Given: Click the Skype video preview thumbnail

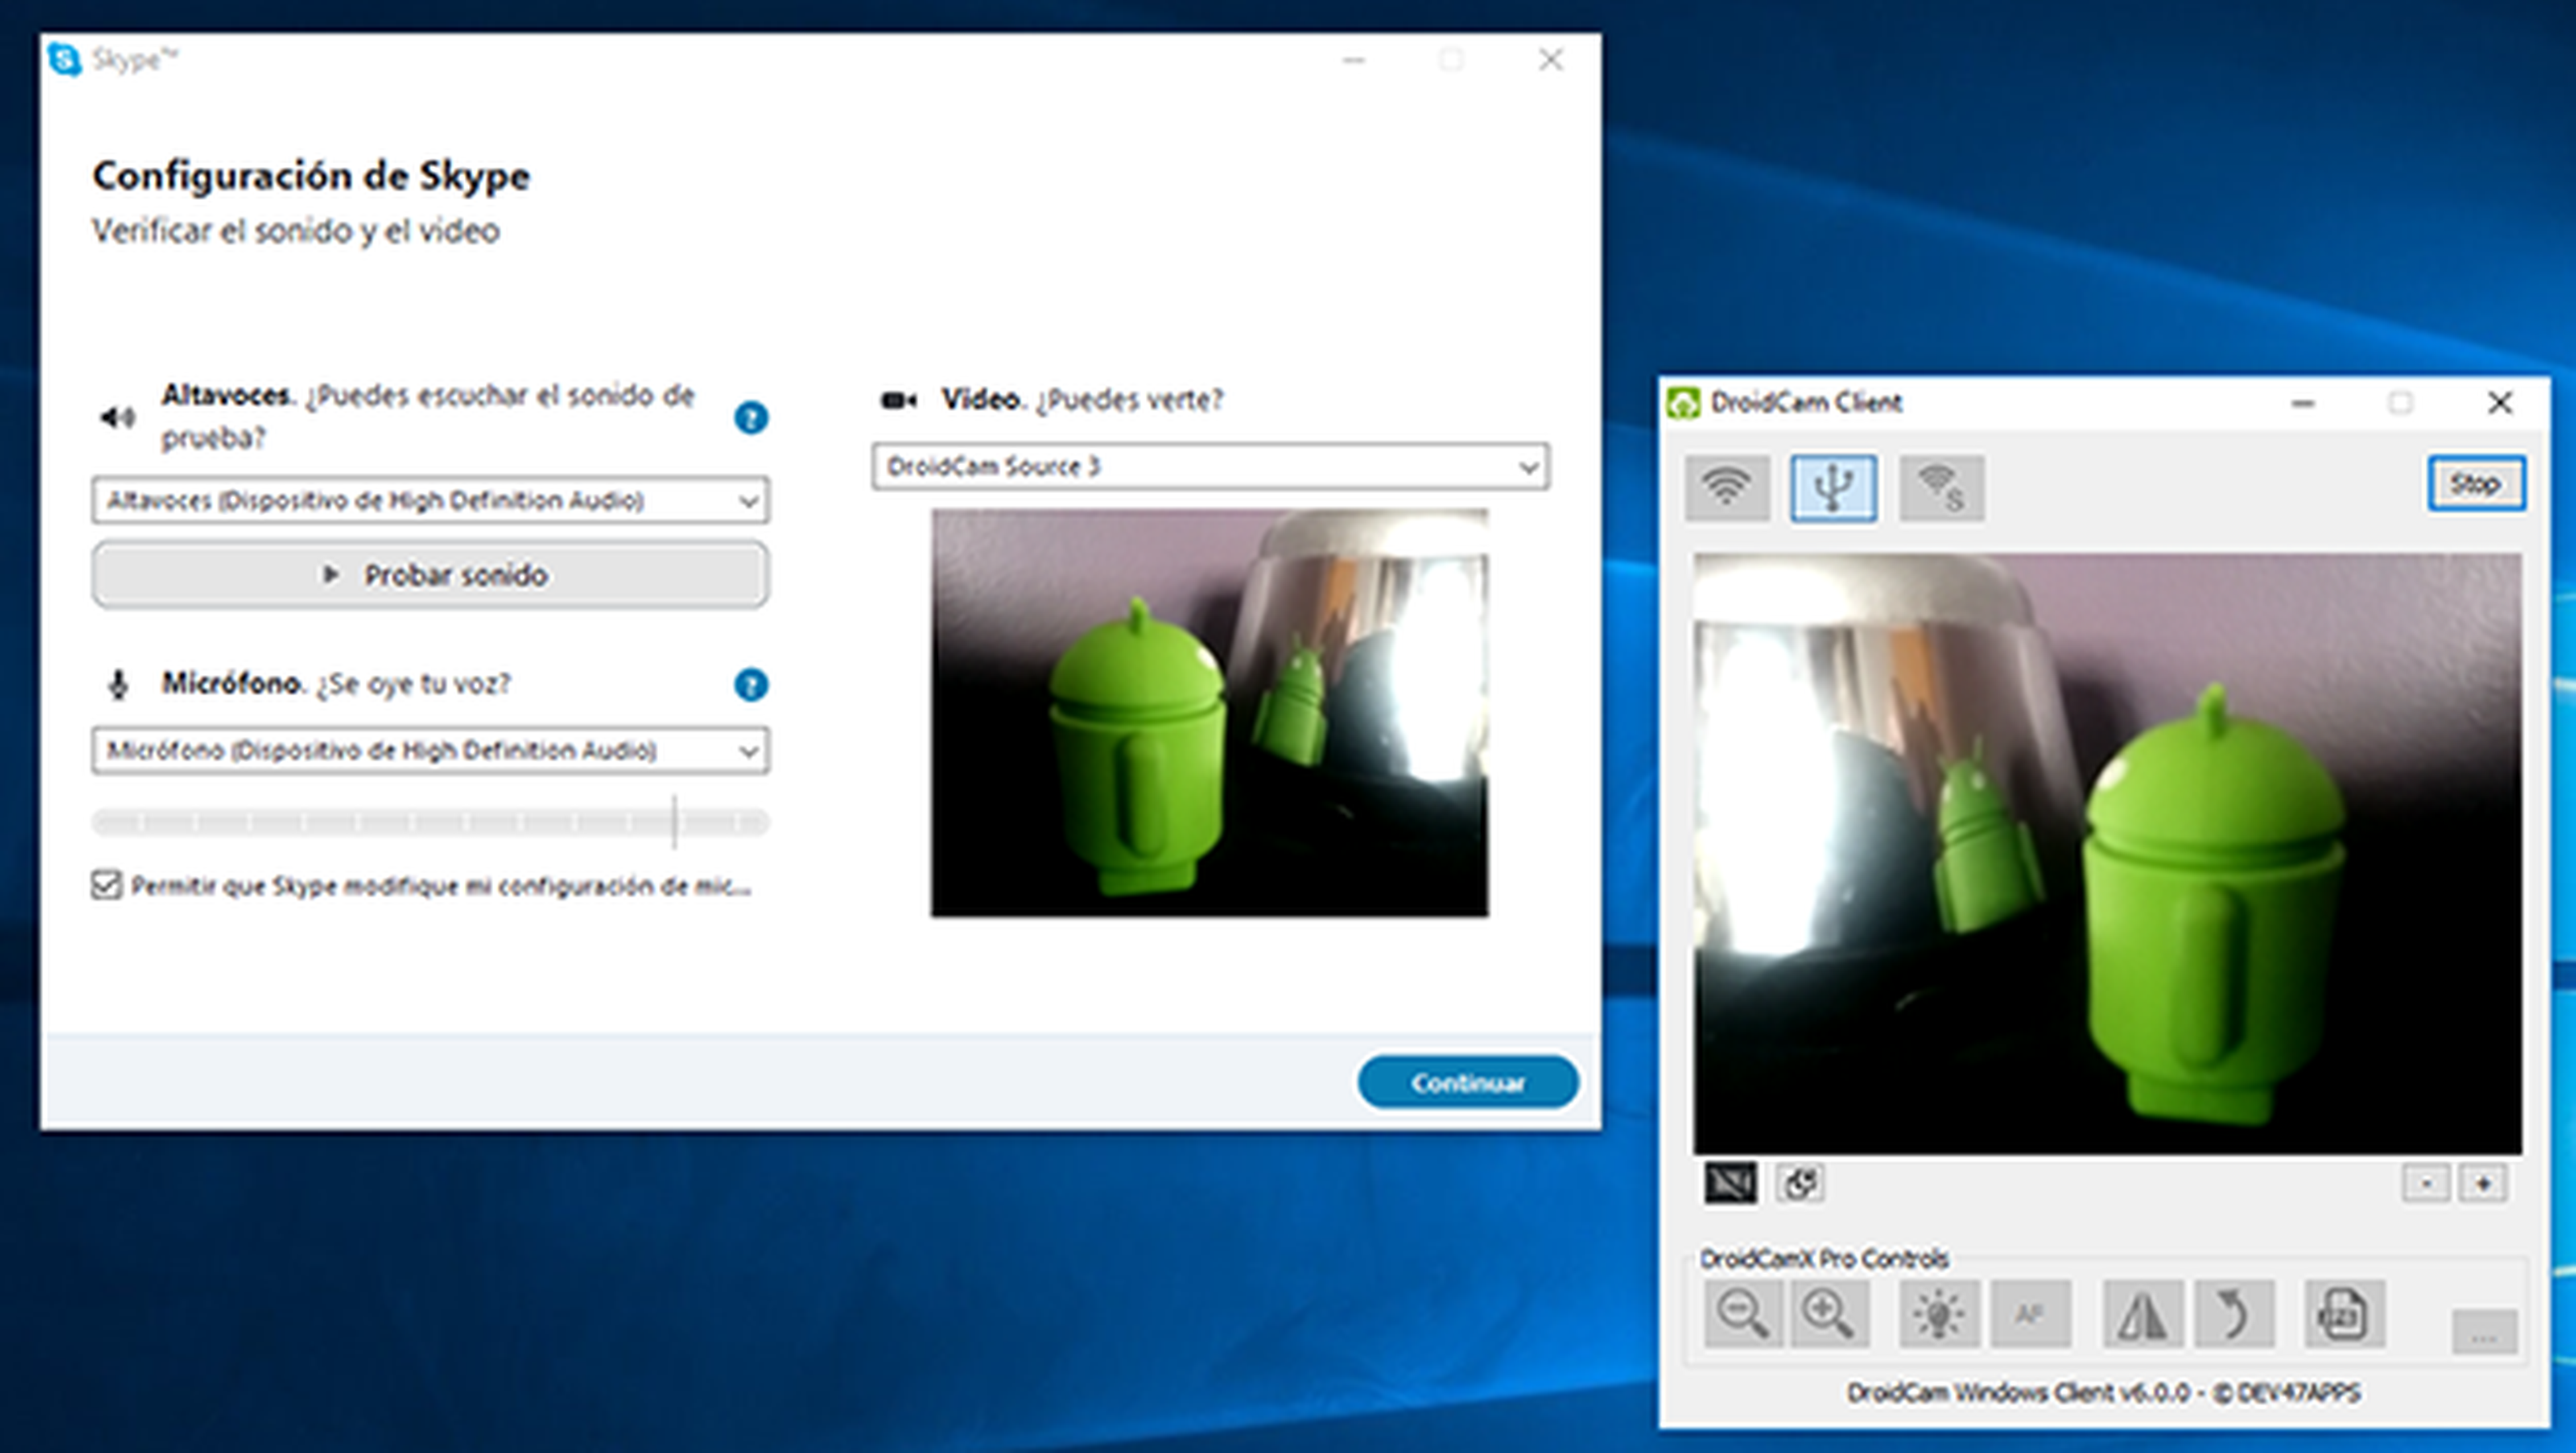Looking at the screenshot, I should (1210, 713).
